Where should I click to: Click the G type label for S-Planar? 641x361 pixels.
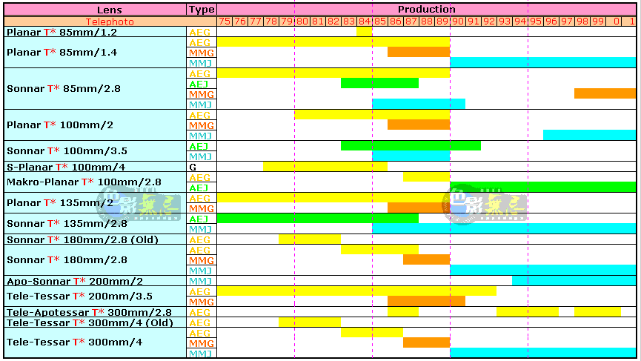pyautogui.click(x=193, y=167)
